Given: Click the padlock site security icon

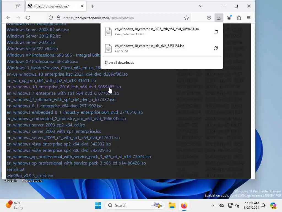Looking at the screenshot, I should (58, 18).
